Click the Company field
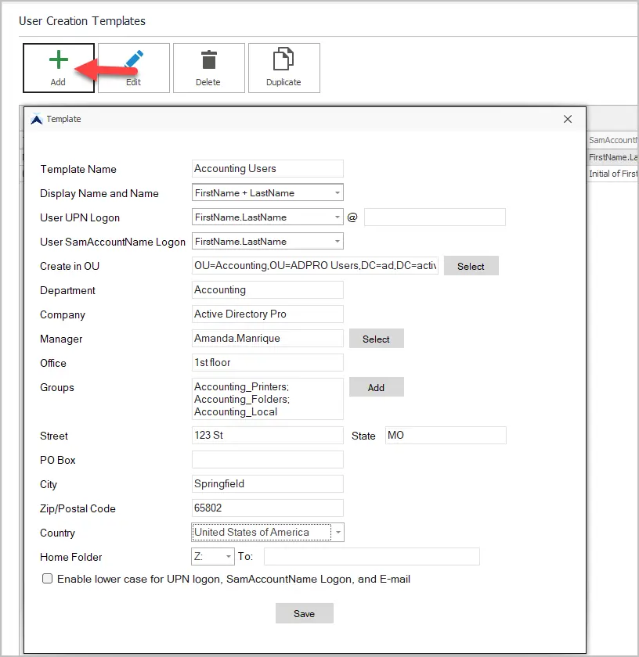639x657 pixels. (x=268, y=314)
